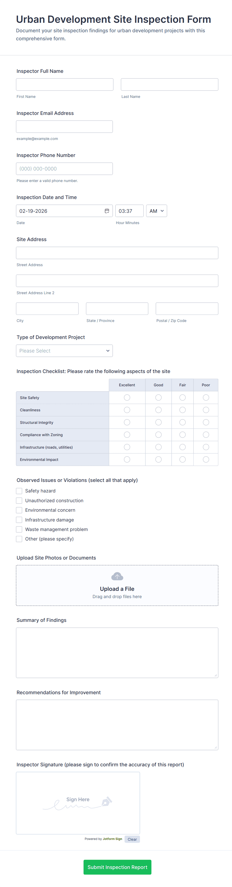The height and width of the screenshot is (887, 232).
Task: Open the AM/PM dropdown
Action: coord(156,211)
